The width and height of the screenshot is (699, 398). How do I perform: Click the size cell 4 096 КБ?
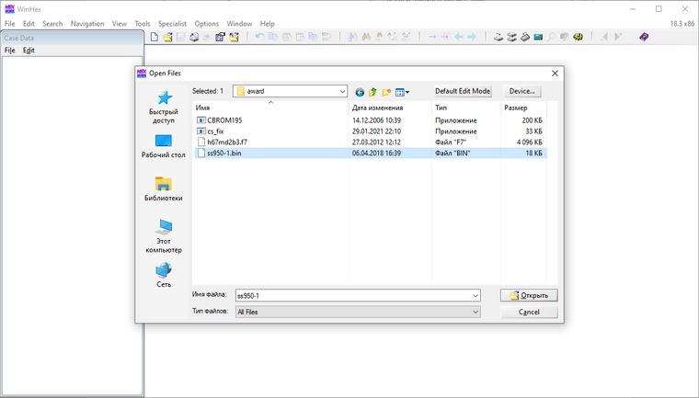coord(529,142)
